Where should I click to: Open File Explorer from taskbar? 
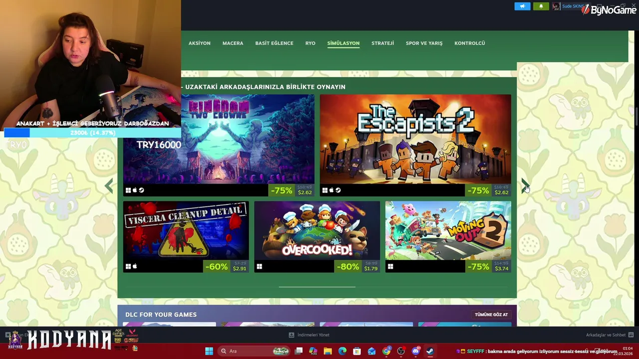(327, 351)
